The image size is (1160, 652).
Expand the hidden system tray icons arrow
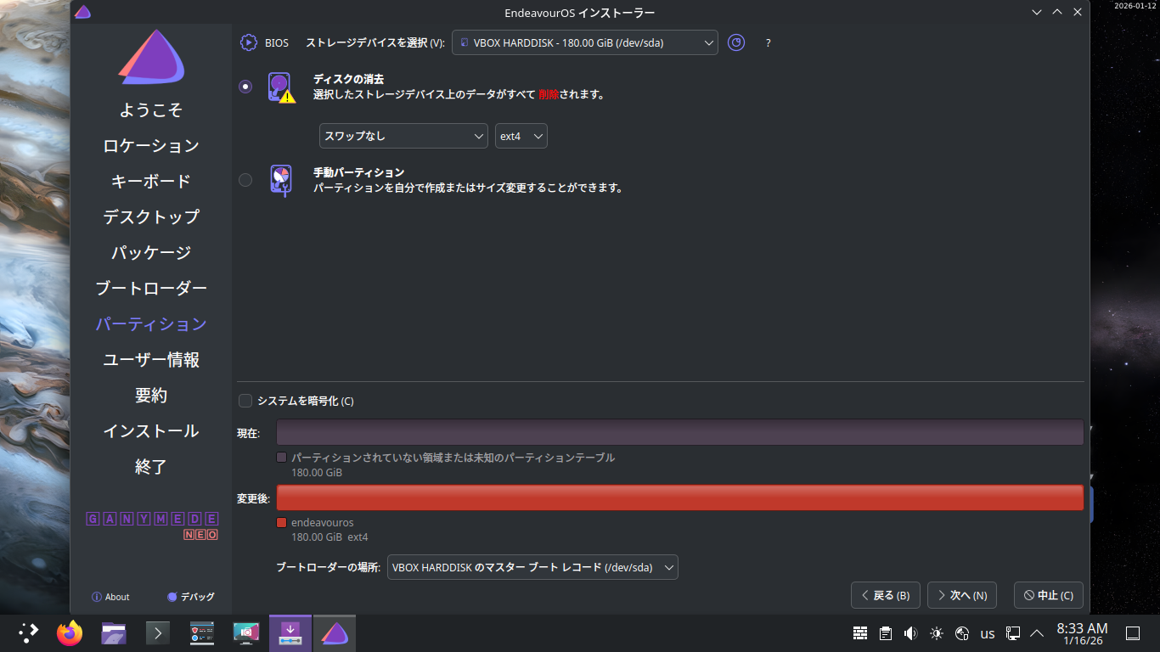tap(1037, 632)
